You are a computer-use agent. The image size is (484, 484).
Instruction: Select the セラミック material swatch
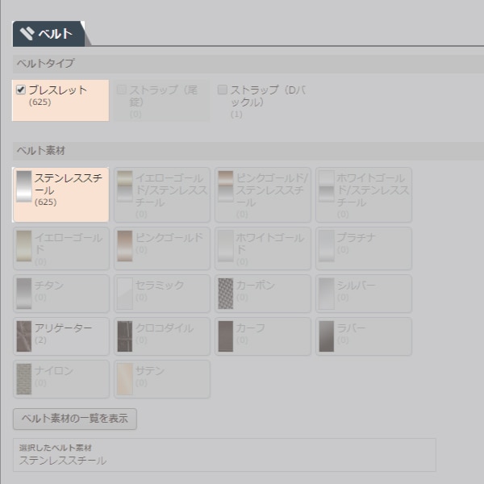tap(125, 294)
